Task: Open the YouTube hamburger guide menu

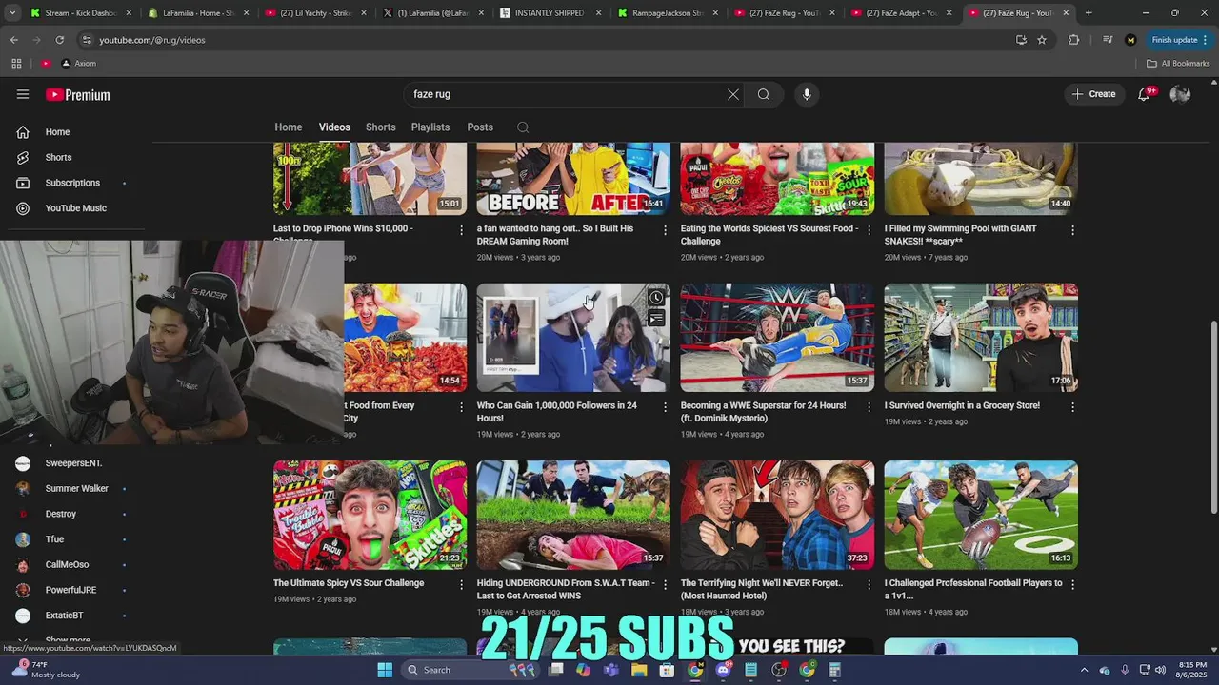Action: (x=23, y=94)
